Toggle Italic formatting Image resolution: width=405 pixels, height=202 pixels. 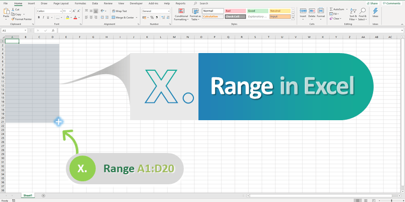pyautogui.click(x=44, y=18)
